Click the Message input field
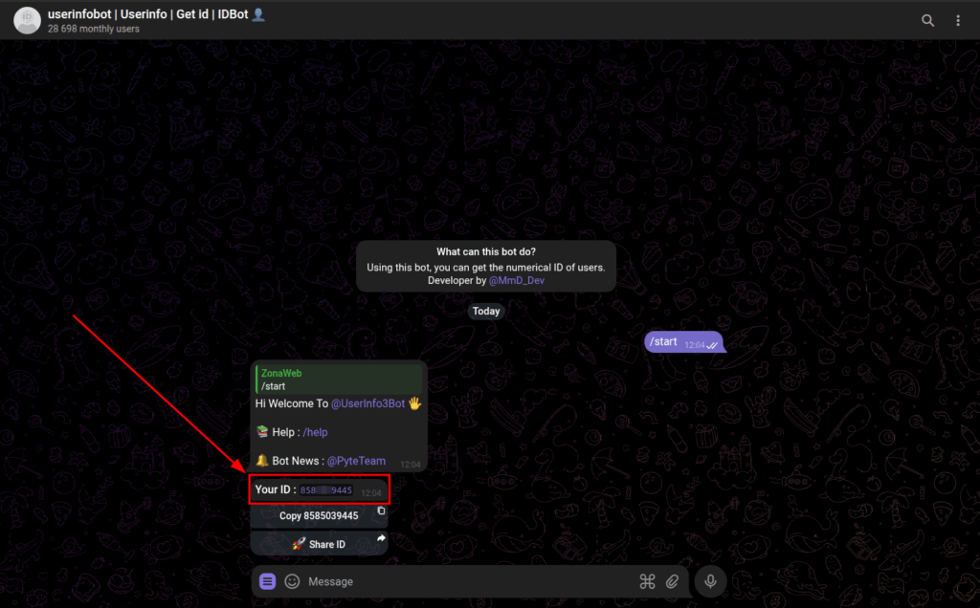Image resolution: width=980 pixels, height=608 pixels. click(x=469, y=581)
